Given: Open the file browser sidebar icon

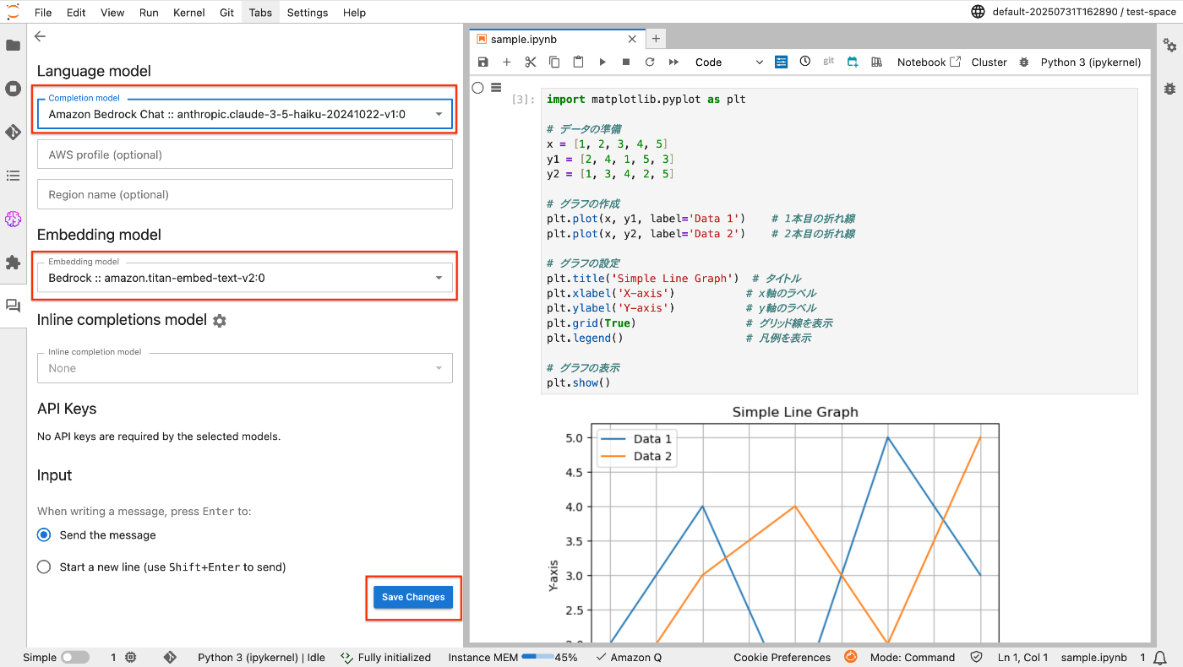Looking at the screenshot, I should [13, 45].
